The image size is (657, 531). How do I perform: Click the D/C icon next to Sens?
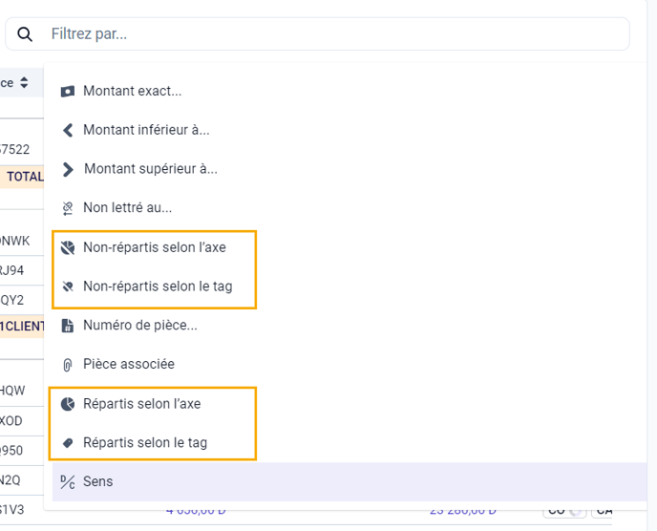[68, 482]
